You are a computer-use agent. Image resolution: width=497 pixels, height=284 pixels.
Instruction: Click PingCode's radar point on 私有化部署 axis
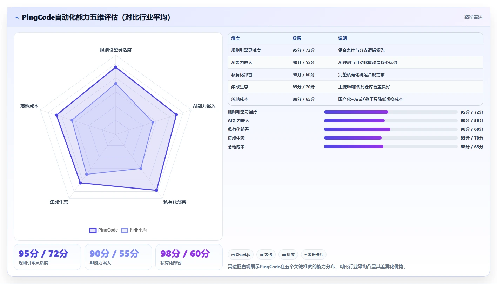pyautogui.click(x=156, y=190)
